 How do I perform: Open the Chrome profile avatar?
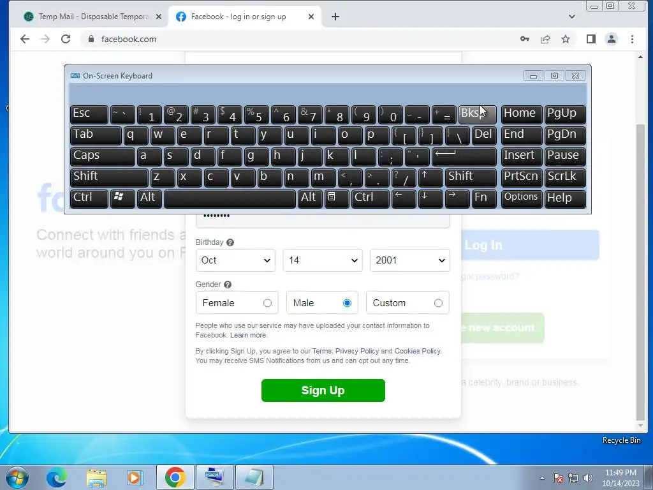[612, 39]
